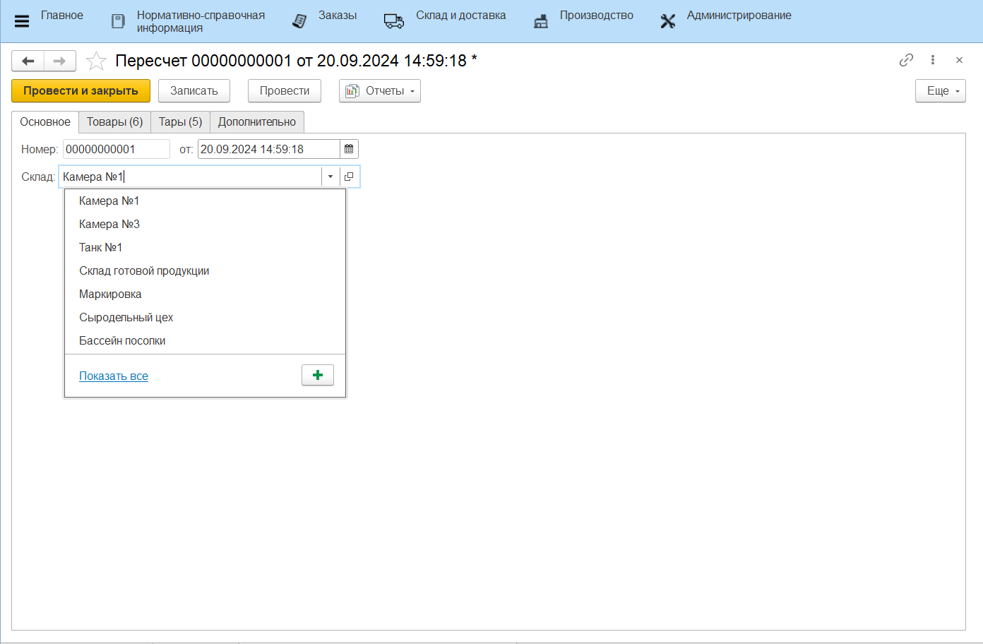
Task: Click the green plus create button
Action: pyautogui.click(x=318, y=375)
